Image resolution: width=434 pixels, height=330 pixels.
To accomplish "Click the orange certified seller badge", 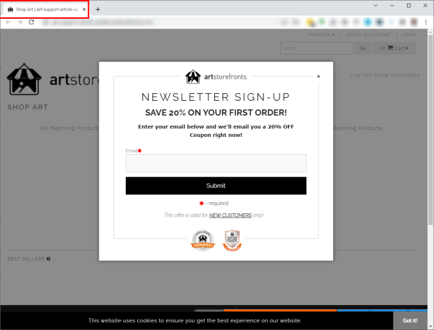I will [202, 240].
